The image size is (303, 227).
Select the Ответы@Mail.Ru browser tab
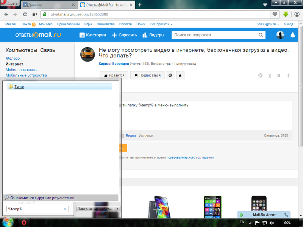107,5
